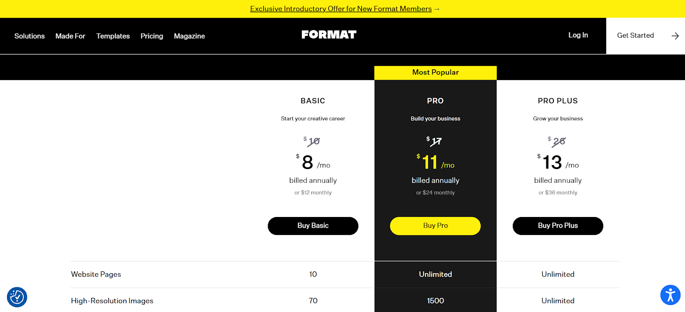Click the Log In link
The image size is (685, 312).
coord(578,35)
